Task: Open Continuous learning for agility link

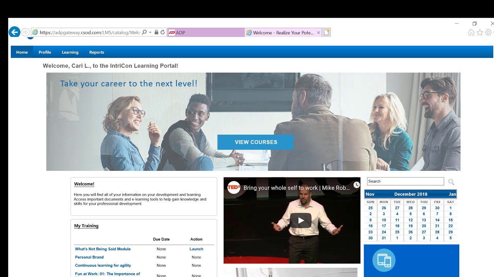Action: coord(103,265)
